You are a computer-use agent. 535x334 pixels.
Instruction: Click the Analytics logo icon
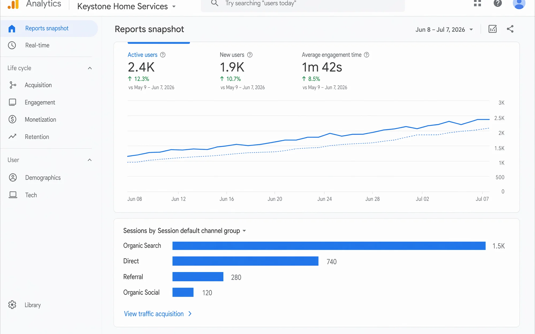pos(13,4)
